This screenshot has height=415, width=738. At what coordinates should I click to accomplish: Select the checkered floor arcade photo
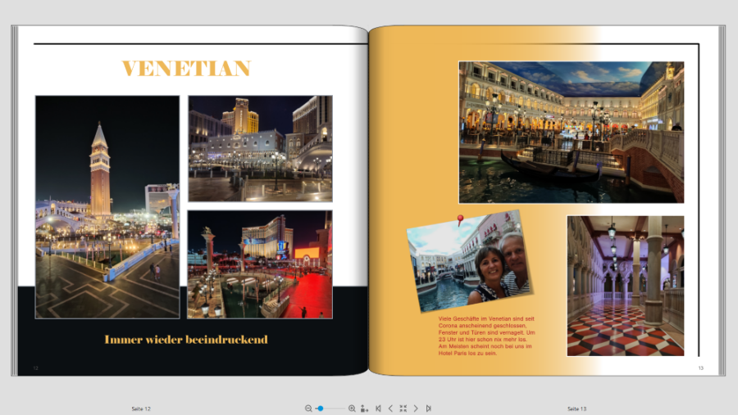click(x=626, y=286)
